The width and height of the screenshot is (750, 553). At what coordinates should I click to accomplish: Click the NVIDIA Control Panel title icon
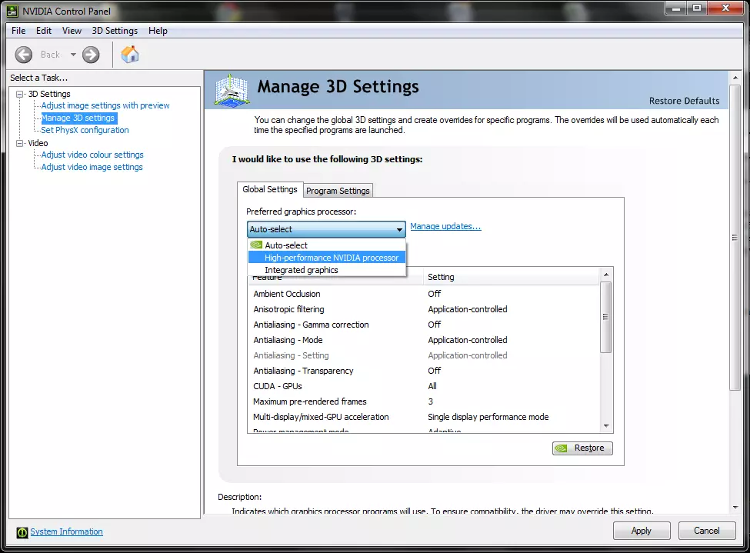12,11
